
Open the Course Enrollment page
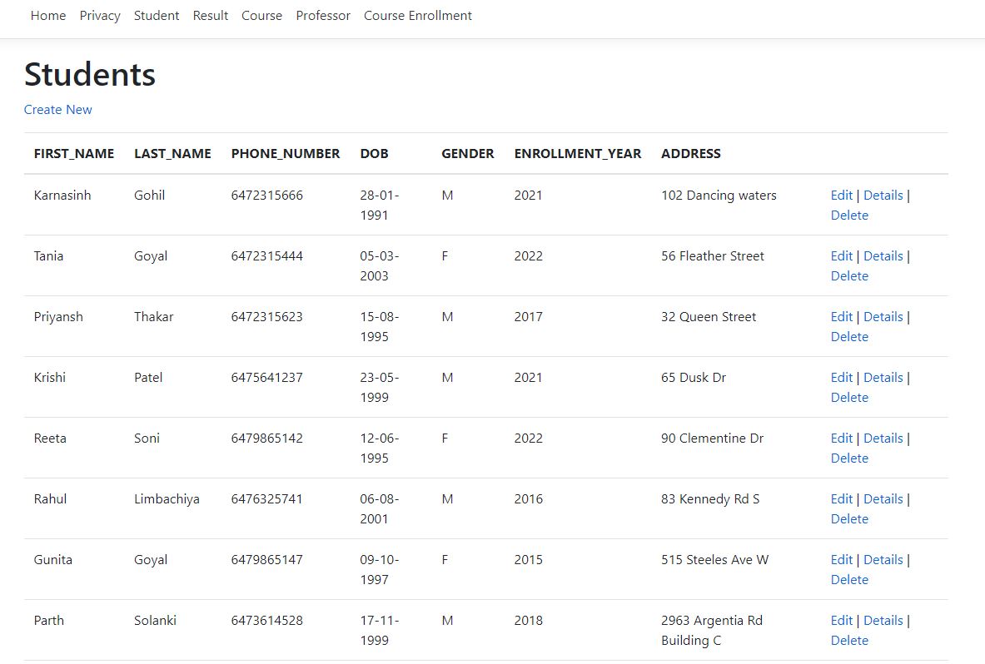[417, 15]
